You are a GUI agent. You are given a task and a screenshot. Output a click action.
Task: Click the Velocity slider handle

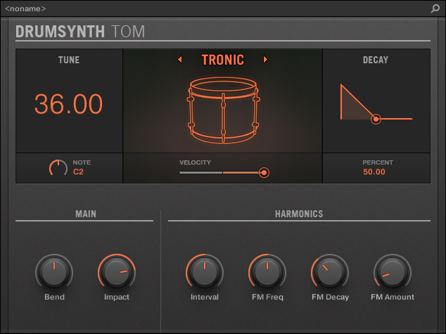click(x=264, y=172)
